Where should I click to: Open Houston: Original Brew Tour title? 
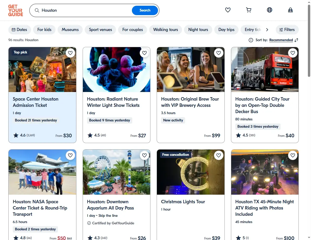(x=190, y=102)
